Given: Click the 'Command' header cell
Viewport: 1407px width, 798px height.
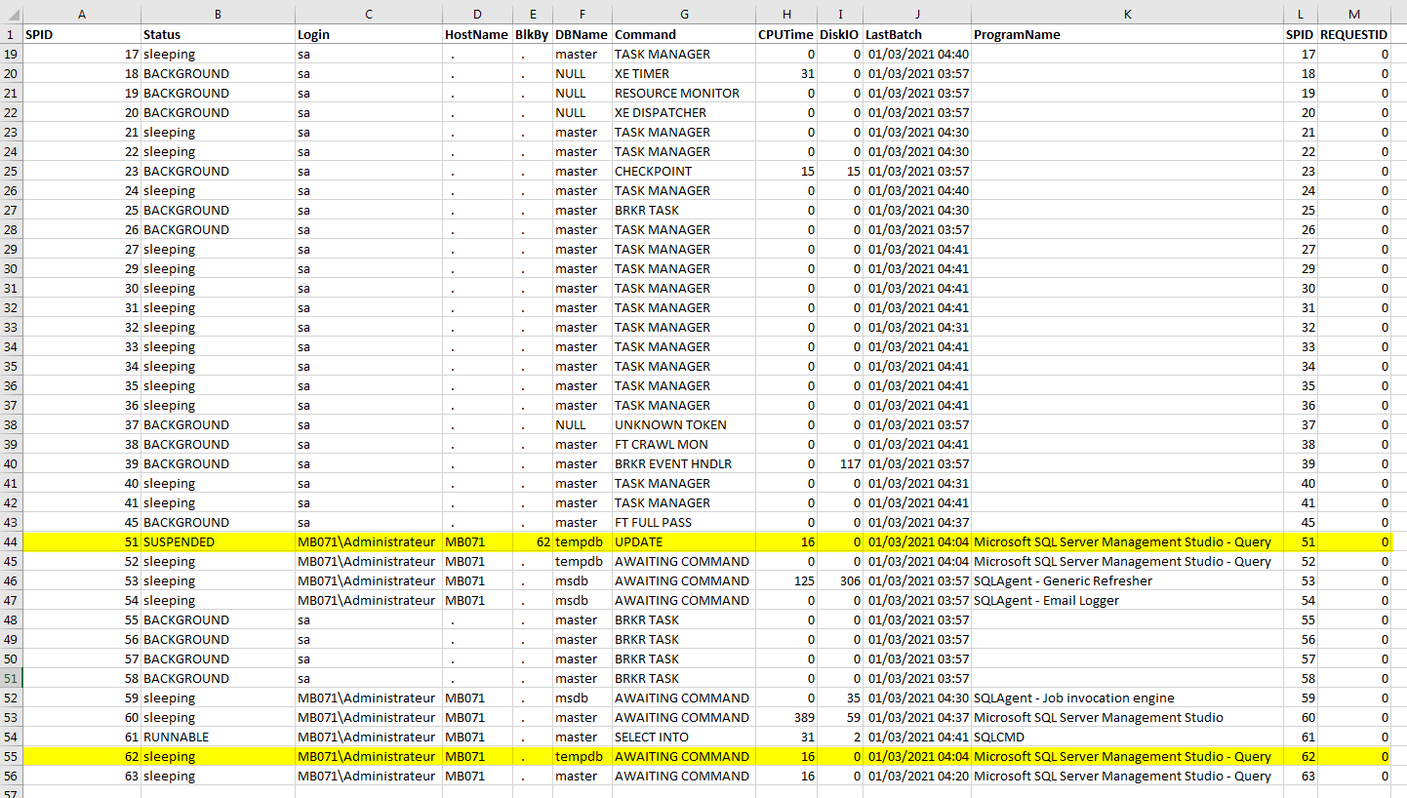Looking at the screenshot, I should click(684, 34).
